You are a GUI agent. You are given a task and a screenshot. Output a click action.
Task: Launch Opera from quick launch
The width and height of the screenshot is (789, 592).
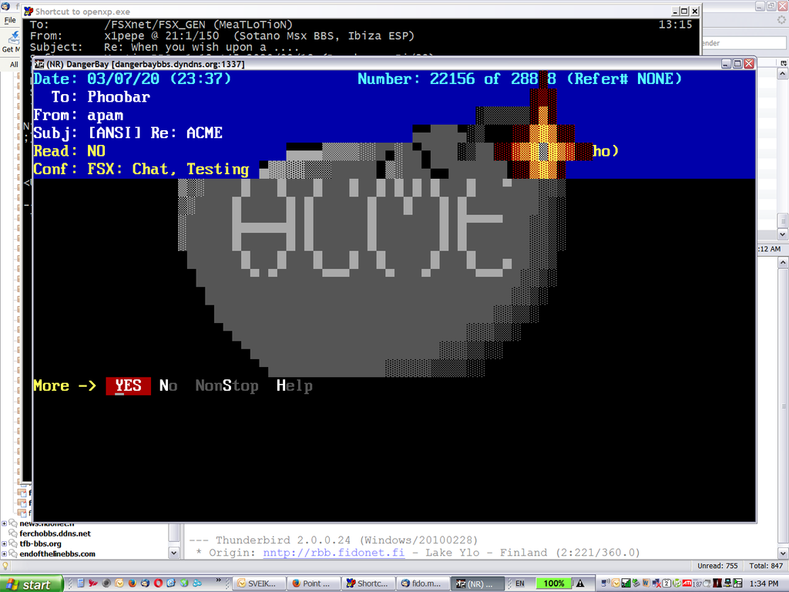(159, 583)
